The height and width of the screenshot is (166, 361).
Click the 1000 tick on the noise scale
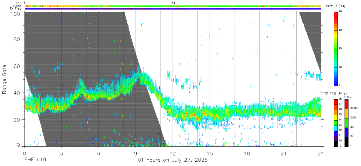(x=353, y=118)
